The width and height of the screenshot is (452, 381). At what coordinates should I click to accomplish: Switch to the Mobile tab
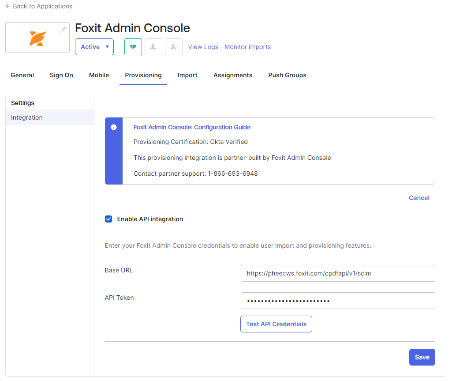[x=99, y=75]
